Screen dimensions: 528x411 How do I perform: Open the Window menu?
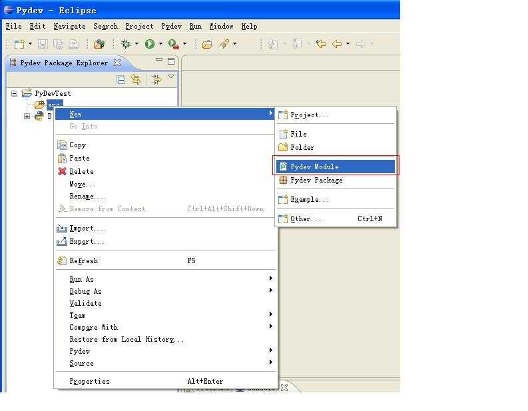click(221, 26)
